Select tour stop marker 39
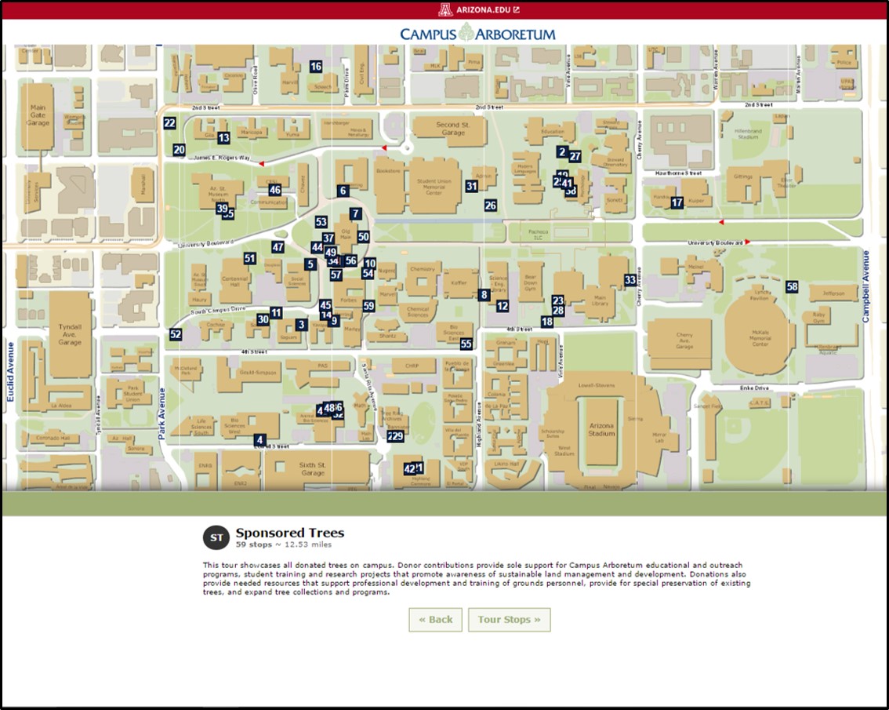The height and width of the screenshot is (710, 889). pos(222,208)
